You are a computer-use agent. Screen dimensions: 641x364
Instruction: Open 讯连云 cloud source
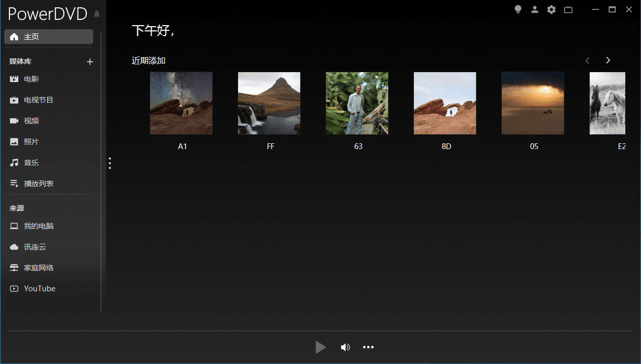[x=35, y=247]
